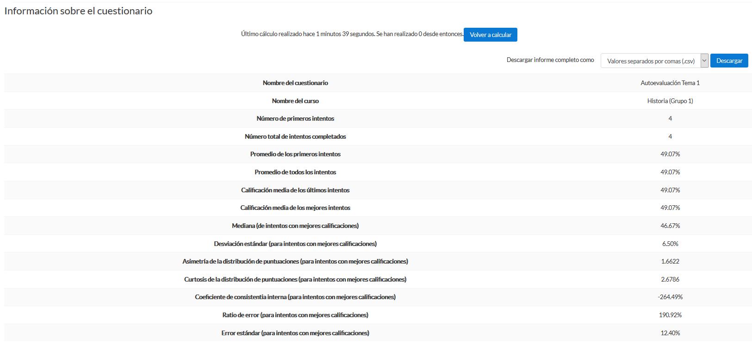Select 'Promedio de los primeros intentos' label
Screen dimensions: 752x344
tap(295, 154)
